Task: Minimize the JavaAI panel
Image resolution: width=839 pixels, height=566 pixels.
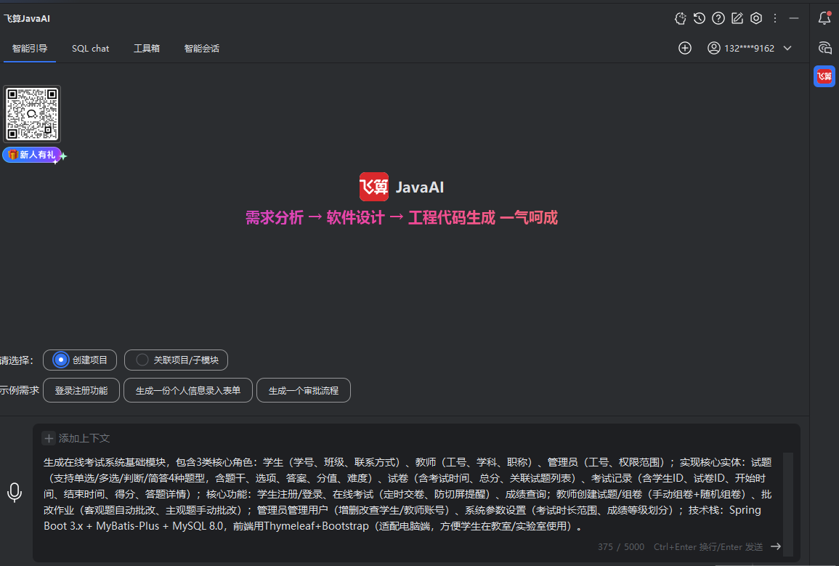Action: (794, 18)
